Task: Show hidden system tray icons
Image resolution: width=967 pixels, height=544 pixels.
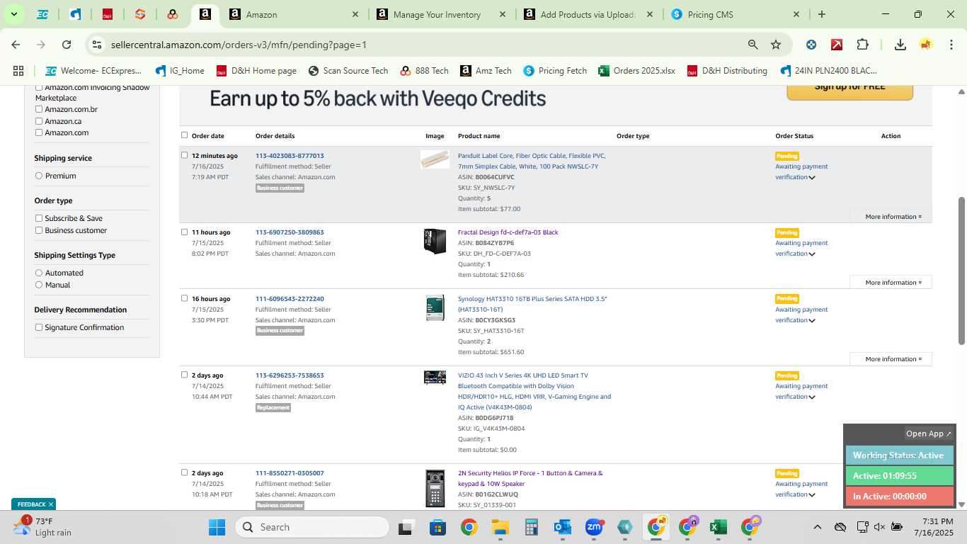Action: [817, 527]
